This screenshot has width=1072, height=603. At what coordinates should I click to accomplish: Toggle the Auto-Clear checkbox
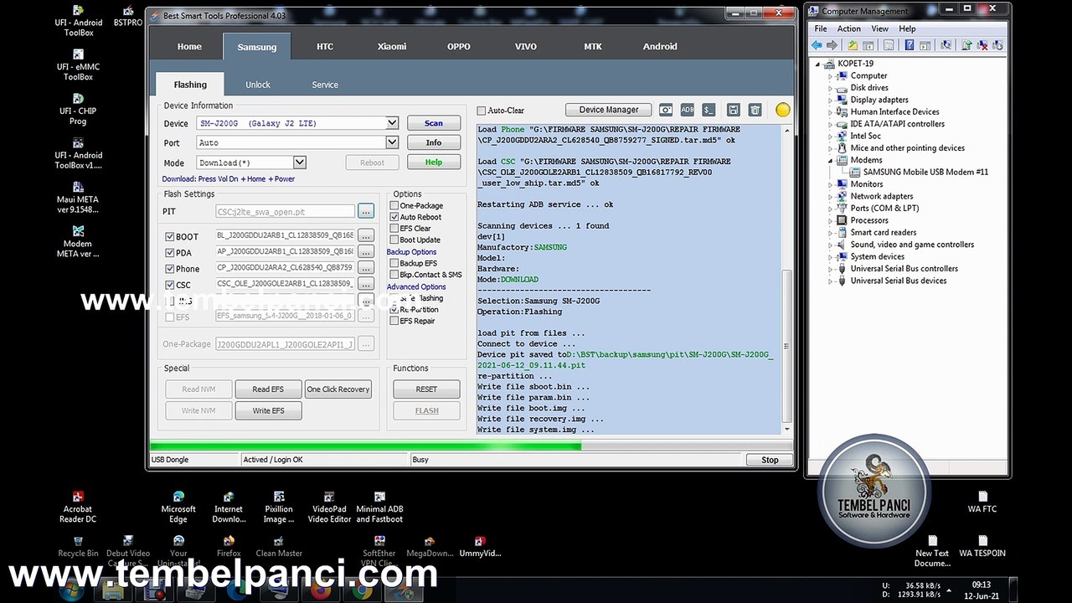point(482,111)
